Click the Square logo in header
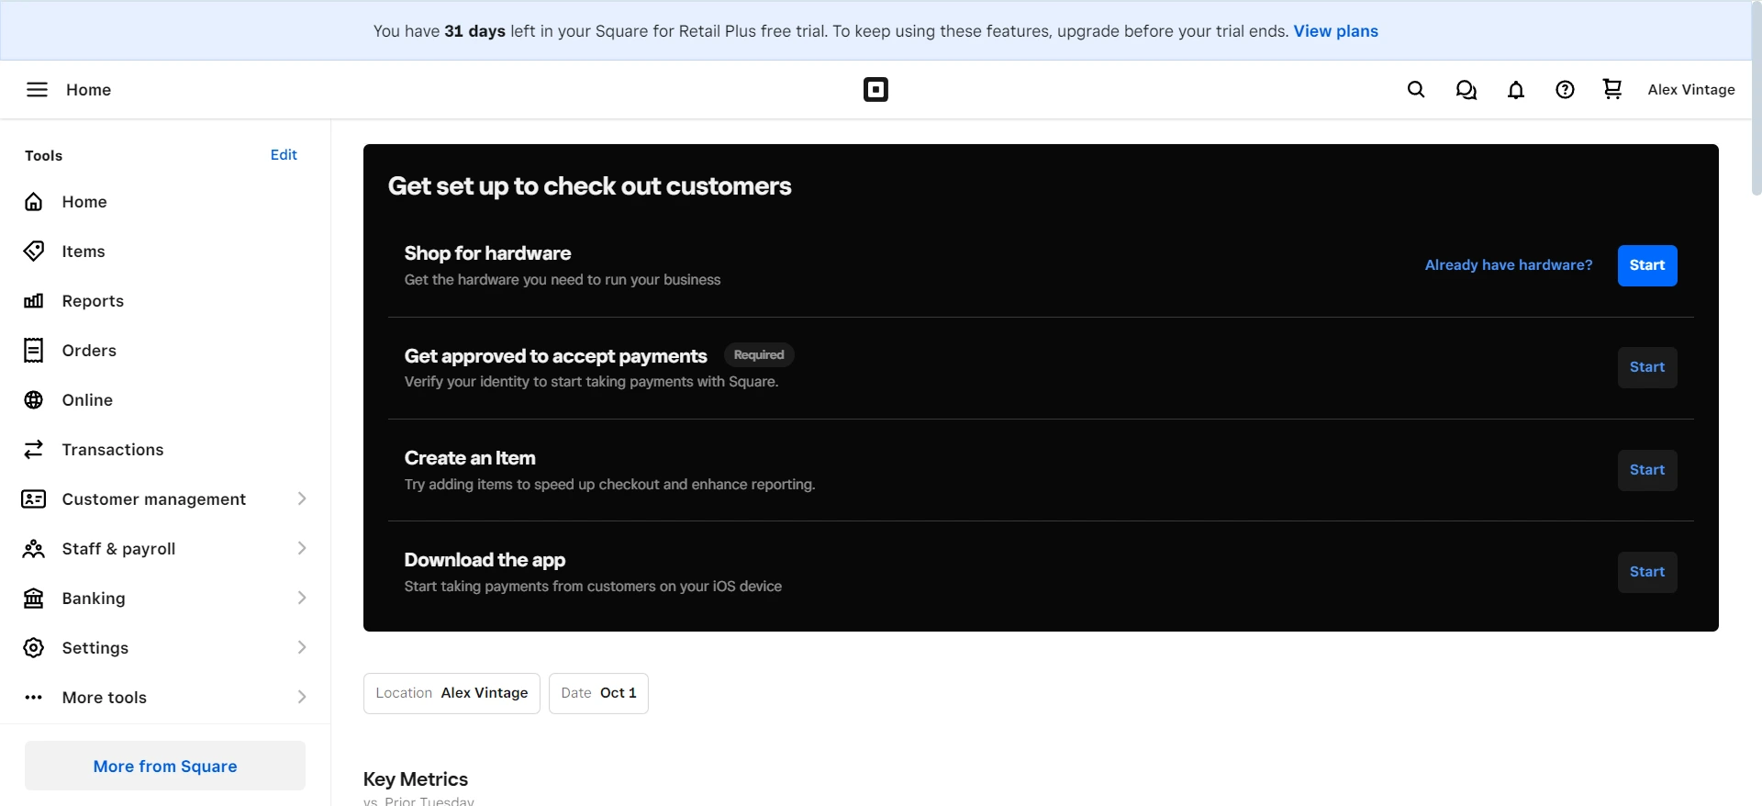1762x806 pixels. 875,89
